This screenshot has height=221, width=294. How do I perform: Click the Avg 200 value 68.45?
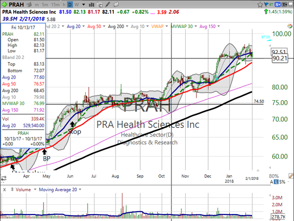tap(39, 90)
